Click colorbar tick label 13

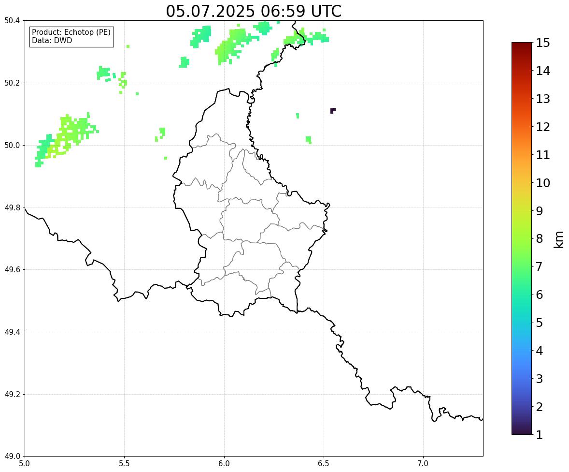[543, 99]
